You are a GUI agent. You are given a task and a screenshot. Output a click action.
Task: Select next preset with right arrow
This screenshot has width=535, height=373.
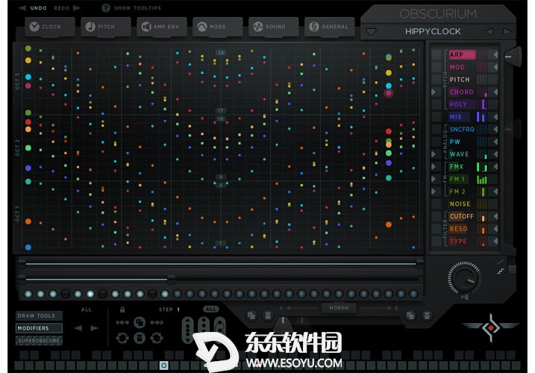[x=507, y=32]
